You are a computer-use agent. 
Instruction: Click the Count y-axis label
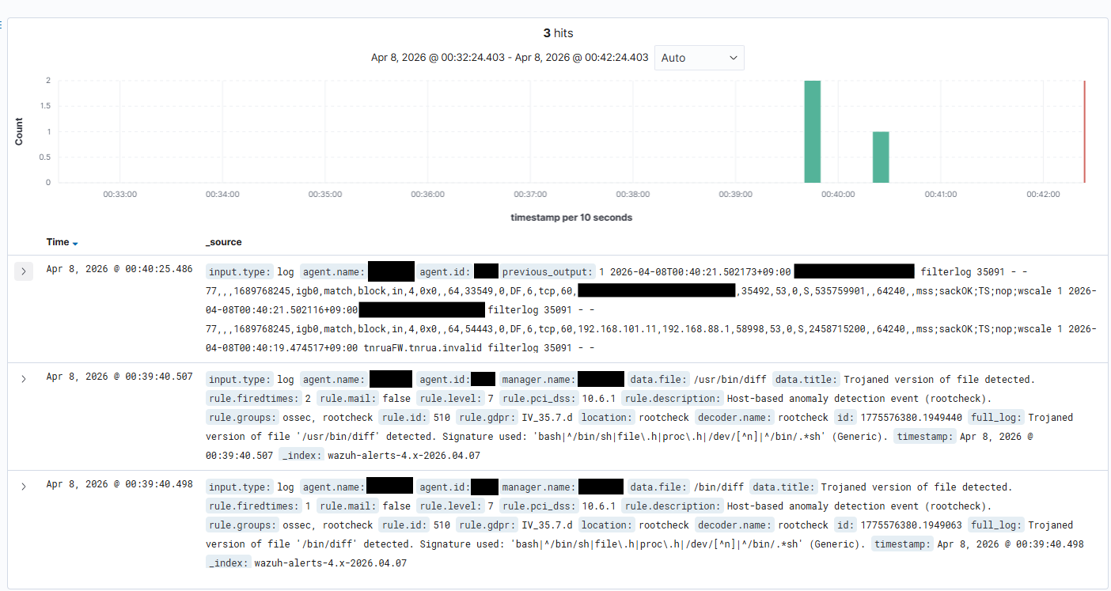pos(19,131)
